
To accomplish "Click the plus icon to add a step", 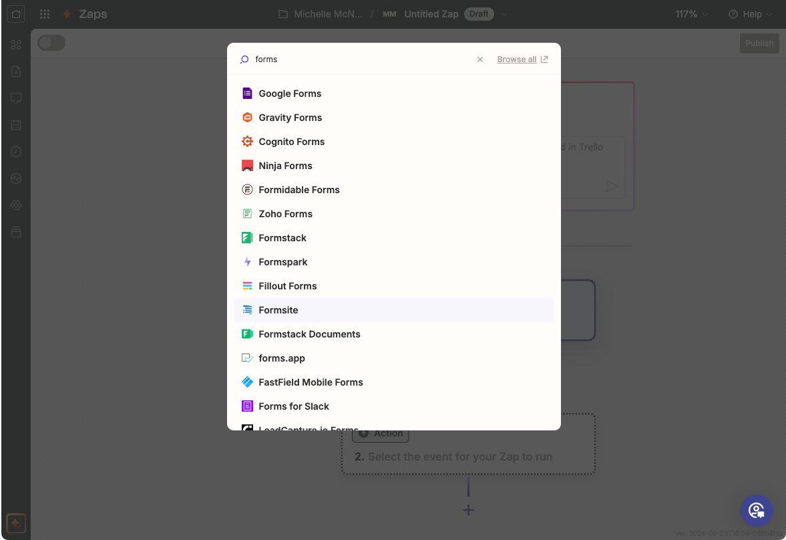I will (x=468, y=510).
